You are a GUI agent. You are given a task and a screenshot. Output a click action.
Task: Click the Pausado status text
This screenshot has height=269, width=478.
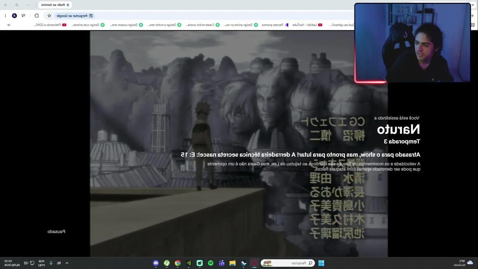pos(56,232)
